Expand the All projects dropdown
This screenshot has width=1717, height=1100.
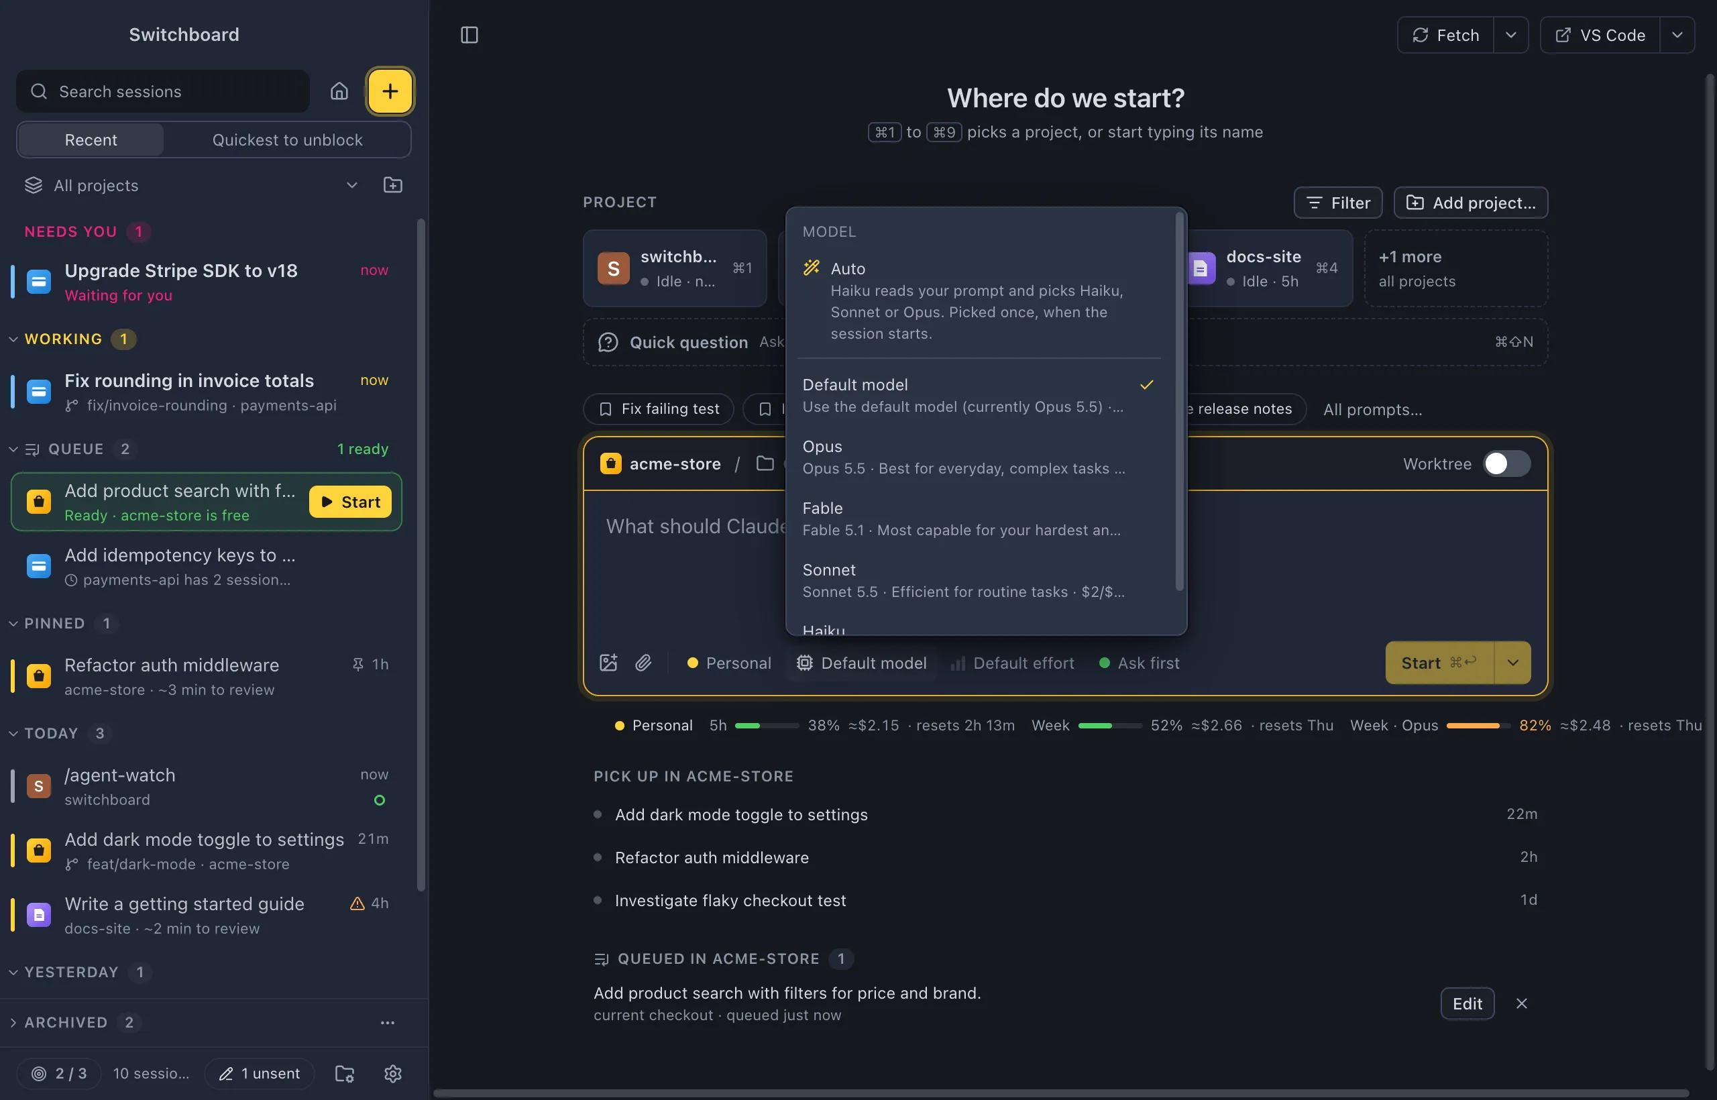click(351, 185)
